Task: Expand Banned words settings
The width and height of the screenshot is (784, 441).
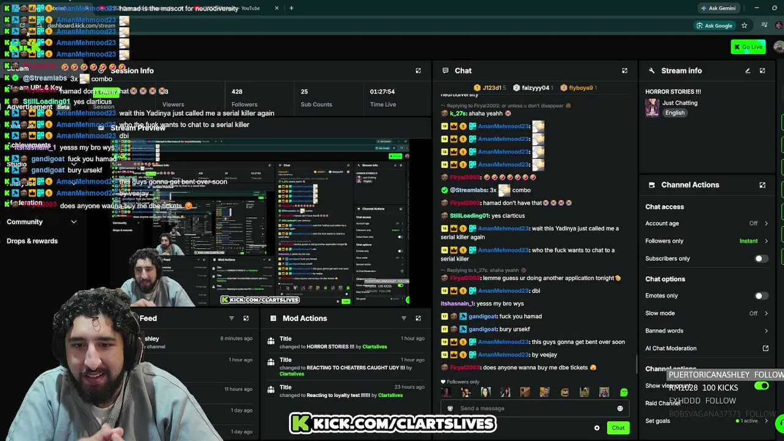Action: (707, 331)
